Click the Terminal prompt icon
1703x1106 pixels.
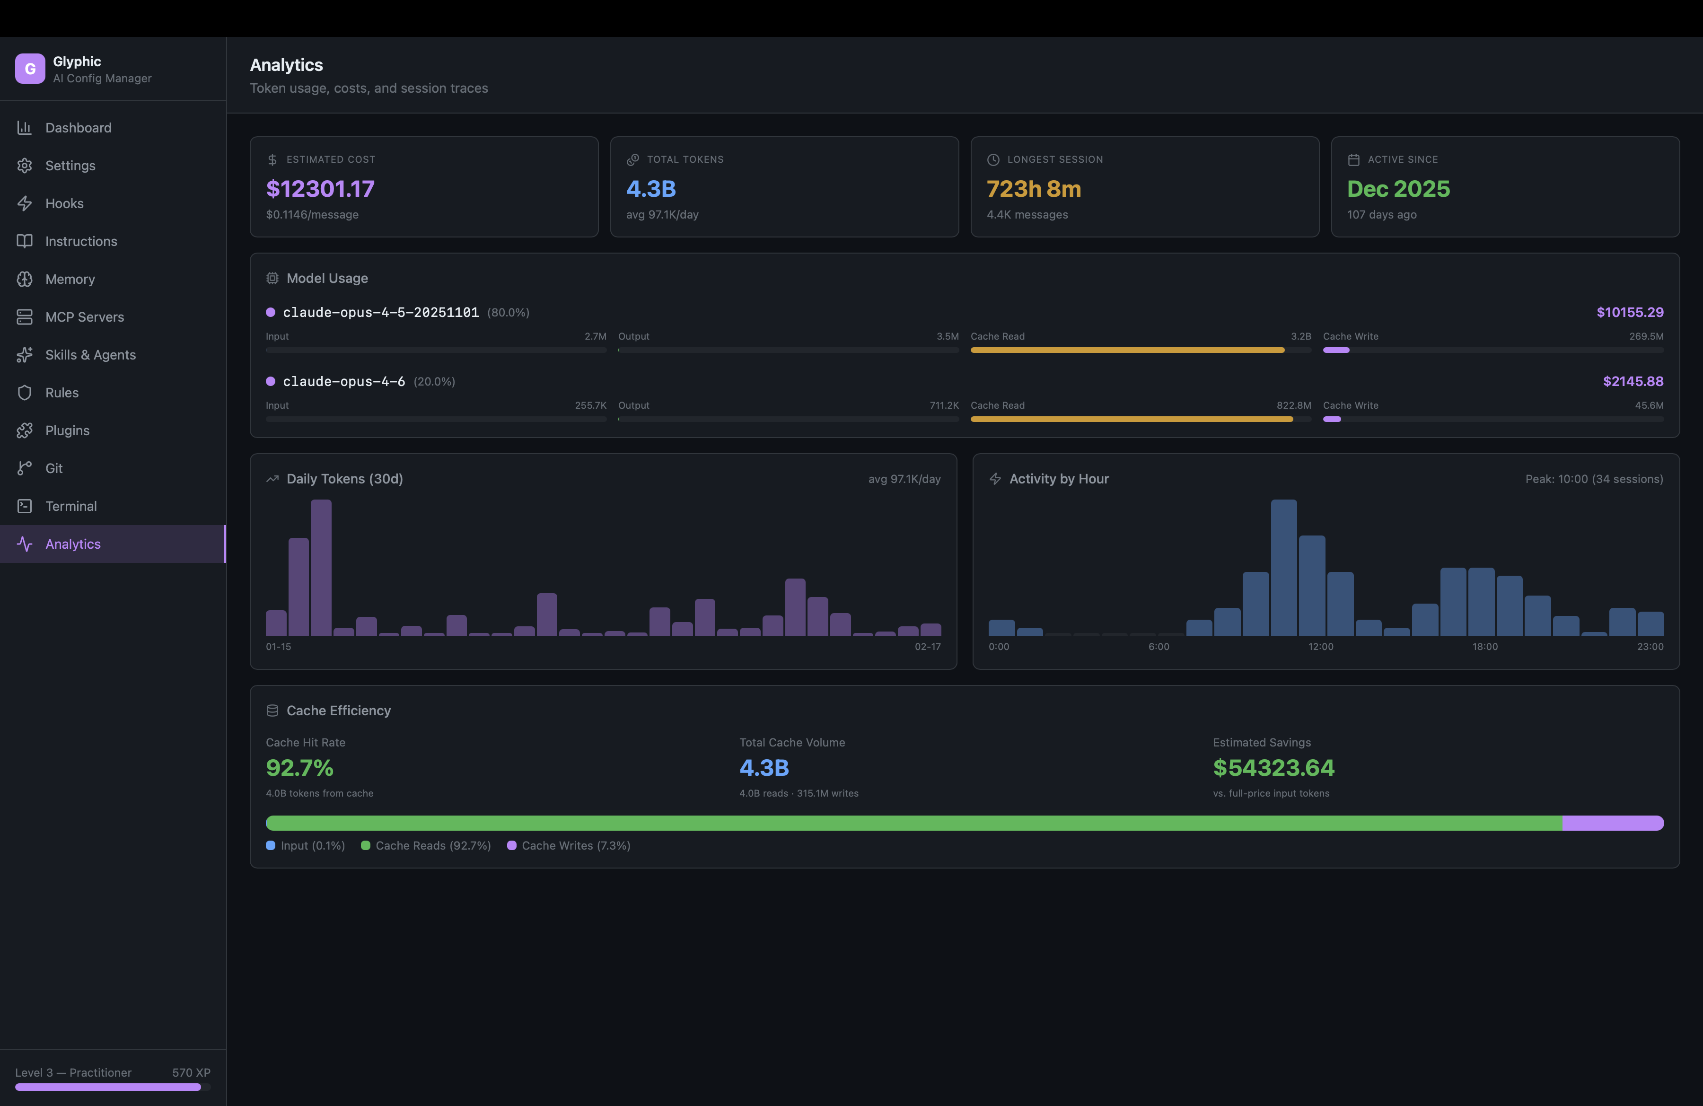click(24, 506)
